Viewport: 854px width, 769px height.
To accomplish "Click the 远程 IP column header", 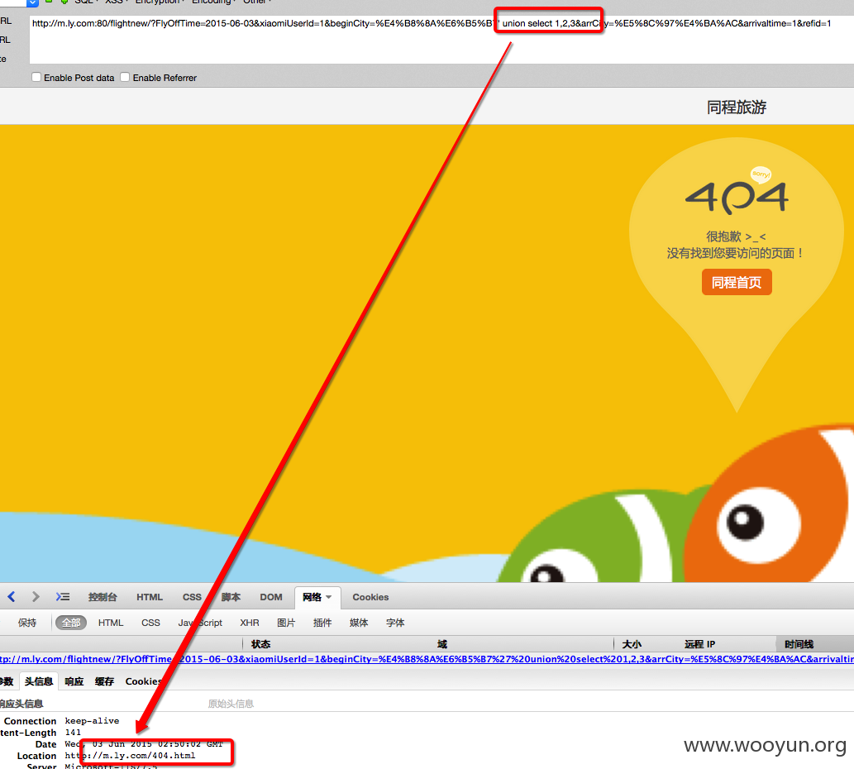I will [x=700, y=644].
